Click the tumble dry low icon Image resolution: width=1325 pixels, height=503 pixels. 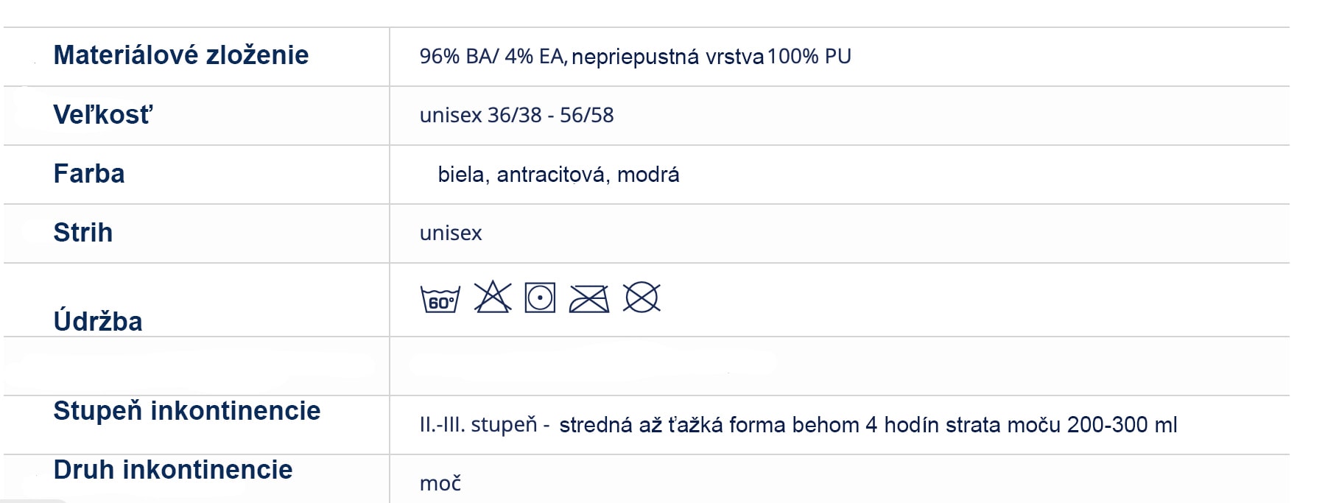tap(540, 298)
